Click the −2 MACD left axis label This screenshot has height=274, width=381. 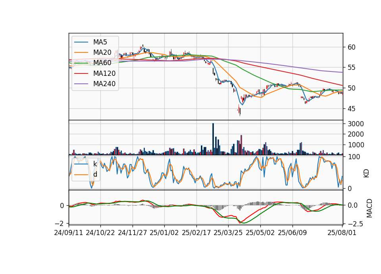click(60, 224)
